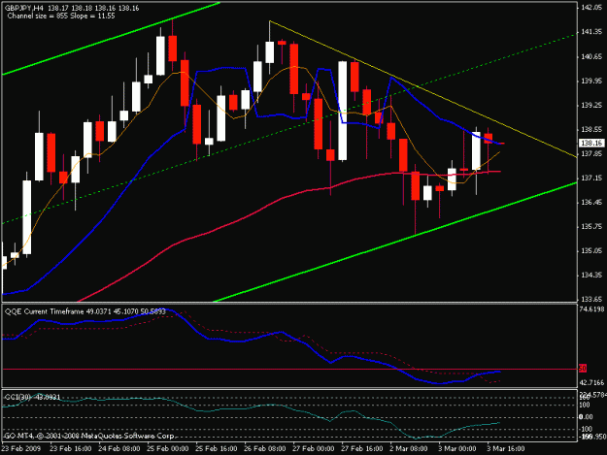Viewport: 607px width, 455px height.
Task: Click the 74.6198 QQE scale value
Action: [x=591, y=309]
